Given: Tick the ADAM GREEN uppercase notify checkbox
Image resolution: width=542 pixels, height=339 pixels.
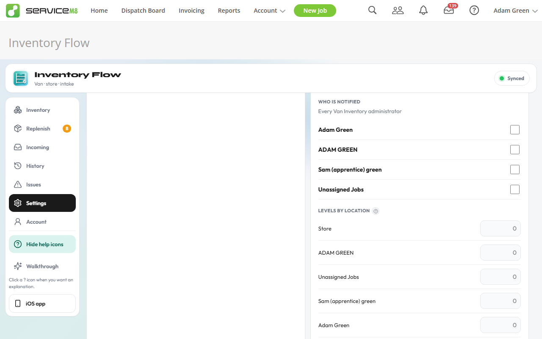Looking at the screenshot, I should (x=515, y=150).
